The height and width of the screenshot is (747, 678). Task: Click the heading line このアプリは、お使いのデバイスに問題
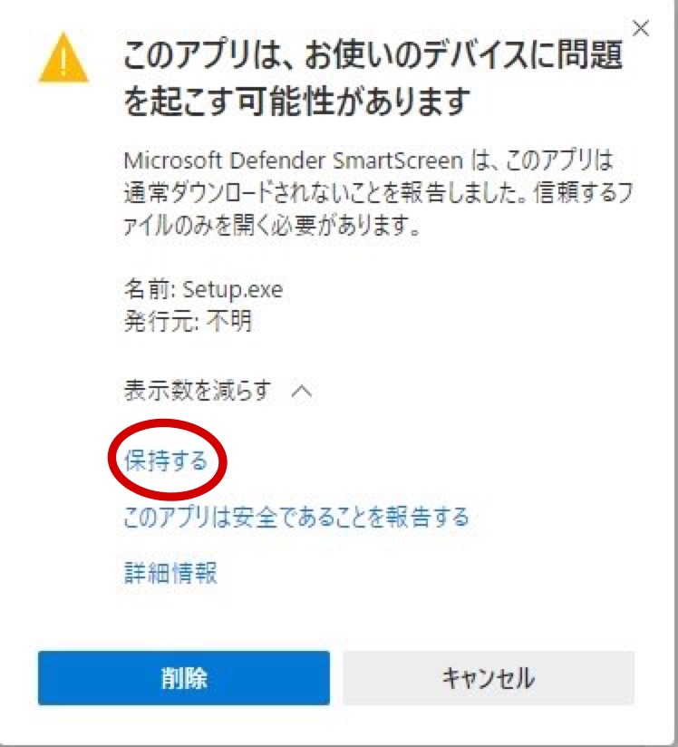coord(373,54)
